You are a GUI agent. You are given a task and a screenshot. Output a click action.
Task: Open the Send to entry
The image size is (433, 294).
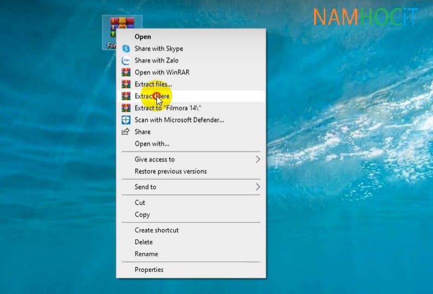[x=191, y=187]
